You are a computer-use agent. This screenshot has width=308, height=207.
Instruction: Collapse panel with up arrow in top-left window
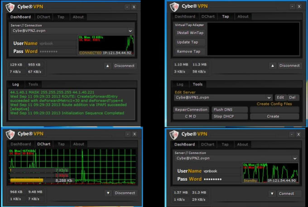pos(107,66)
